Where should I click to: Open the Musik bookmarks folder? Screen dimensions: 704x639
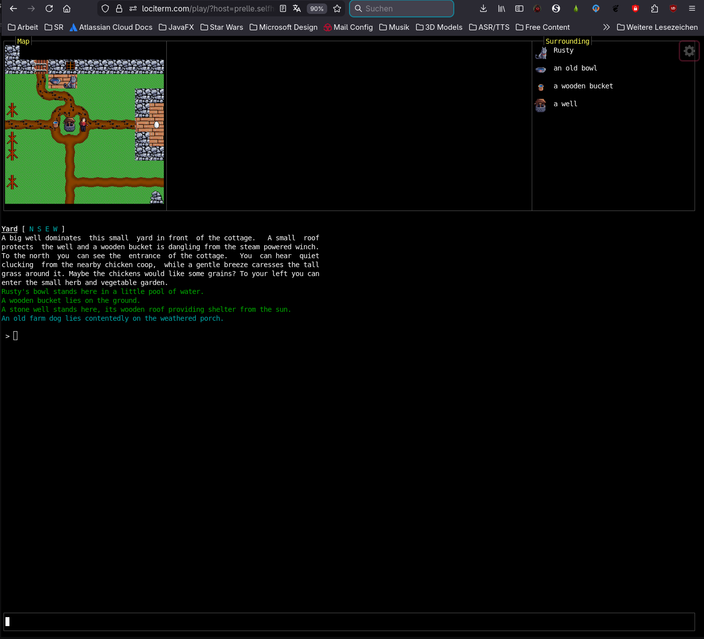tap(394, 27)
